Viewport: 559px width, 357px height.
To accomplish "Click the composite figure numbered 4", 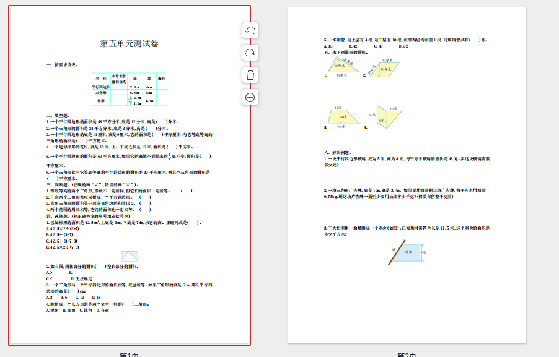I will 389,117.
